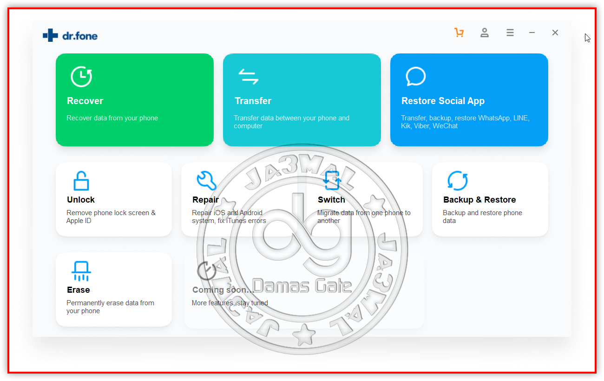Image resolution: width=604 pixels, height=381 pixels.
Task: Click the Restore Social App chat icon
Action: click(415, 77)
